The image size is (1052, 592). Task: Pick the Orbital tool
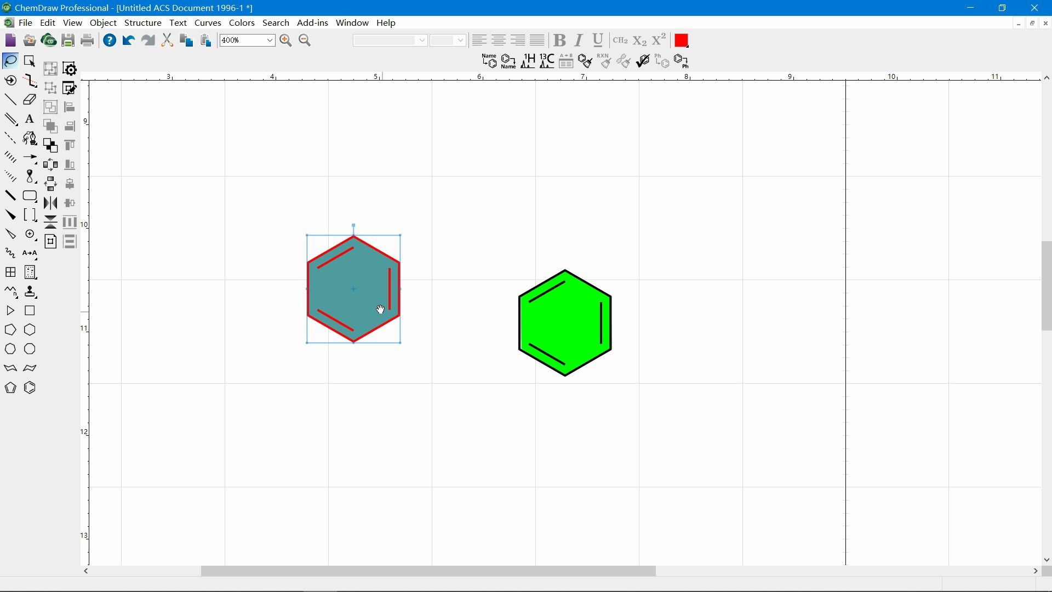click(30, 177)
